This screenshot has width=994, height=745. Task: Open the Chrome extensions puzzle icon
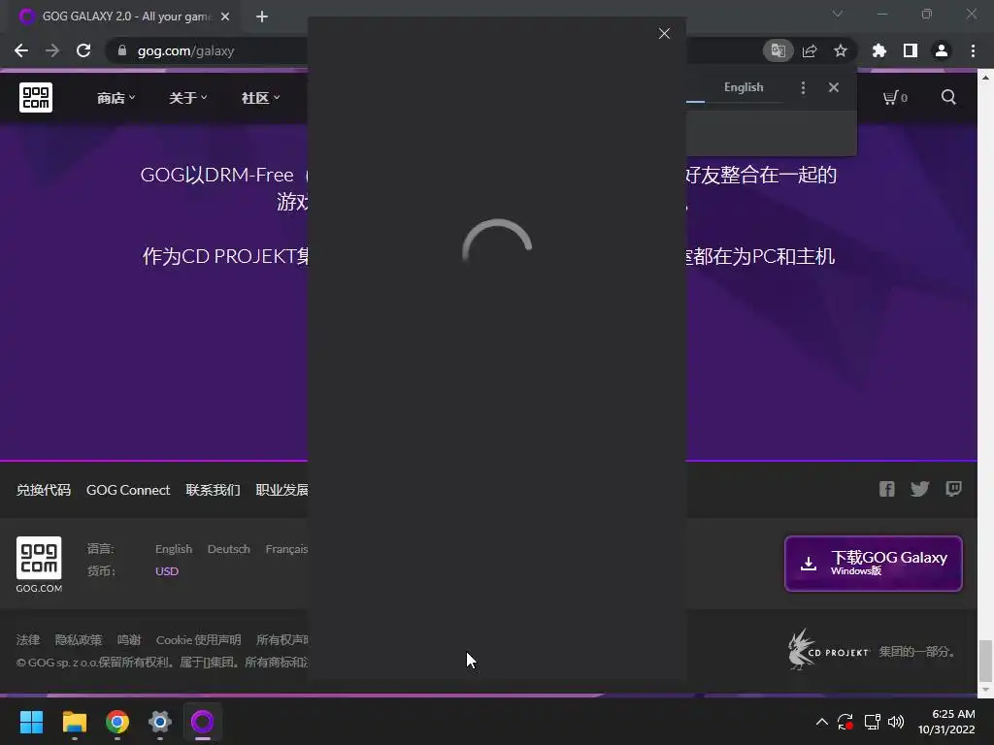(x=879, y=50)
